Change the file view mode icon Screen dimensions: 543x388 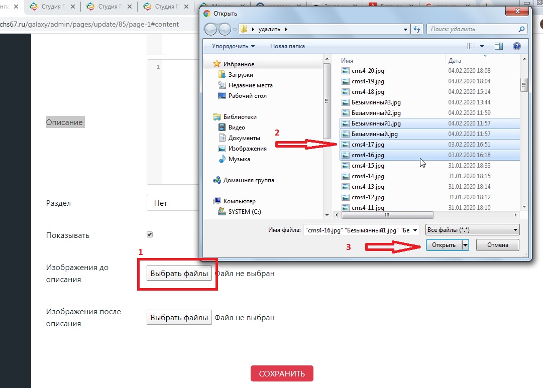click(x=471, y=46)
